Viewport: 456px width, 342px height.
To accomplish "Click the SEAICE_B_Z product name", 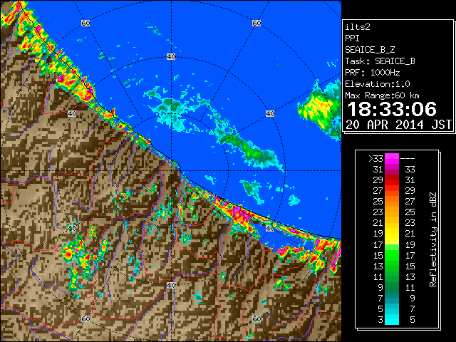I will click(370, 50).
